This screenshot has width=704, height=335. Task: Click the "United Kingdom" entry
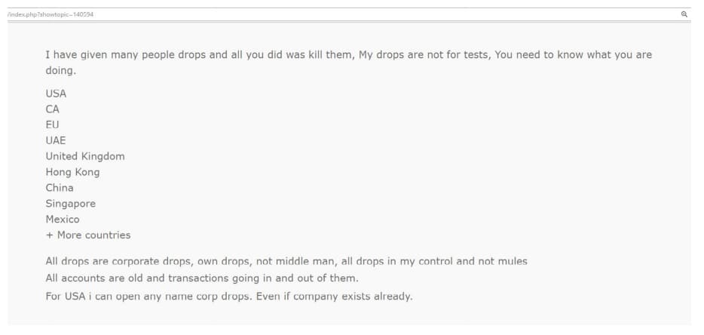click(85, 156)
